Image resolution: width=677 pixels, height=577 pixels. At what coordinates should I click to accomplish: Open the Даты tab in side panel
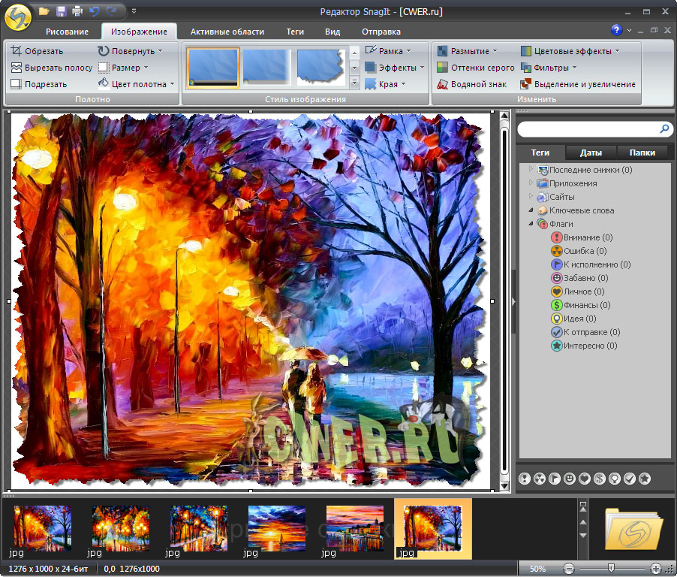point(591,153)
